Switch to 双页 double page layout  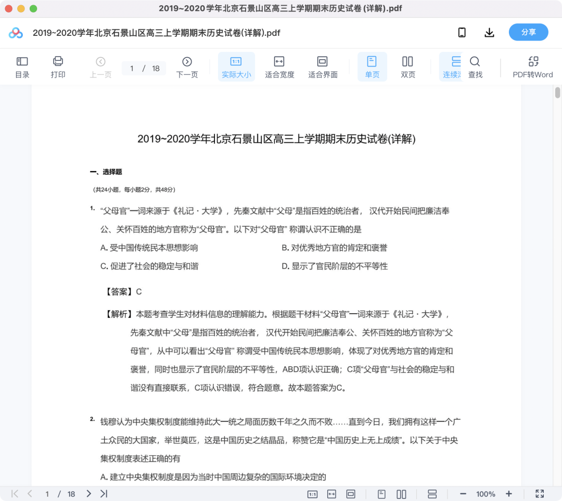tap(407, 67)
